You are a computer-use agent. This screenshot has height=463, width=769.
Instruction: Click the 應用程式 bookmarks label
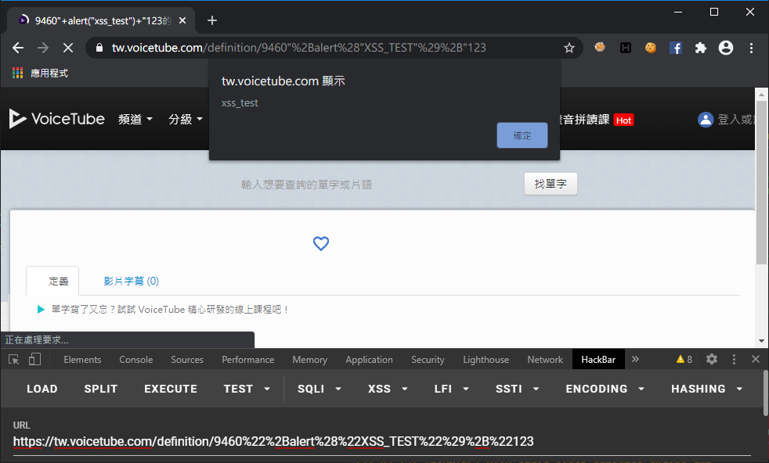pyautogui.click(x=49, y=73)
